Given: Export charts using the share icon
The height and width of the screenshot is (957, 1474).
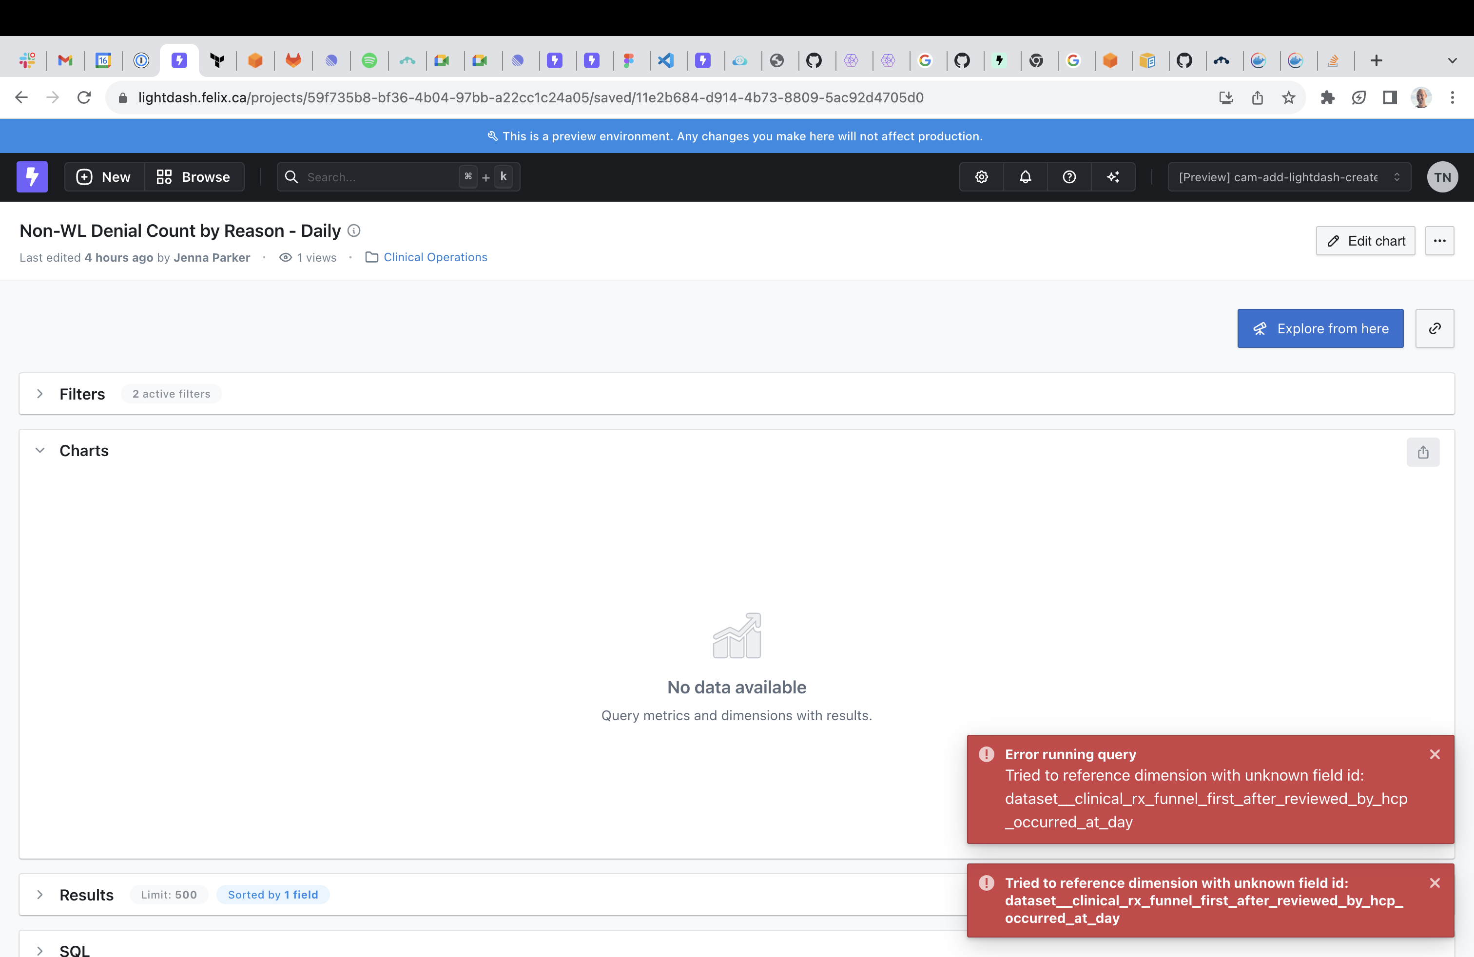Looking at the screenshot, I should (1423, 452).
